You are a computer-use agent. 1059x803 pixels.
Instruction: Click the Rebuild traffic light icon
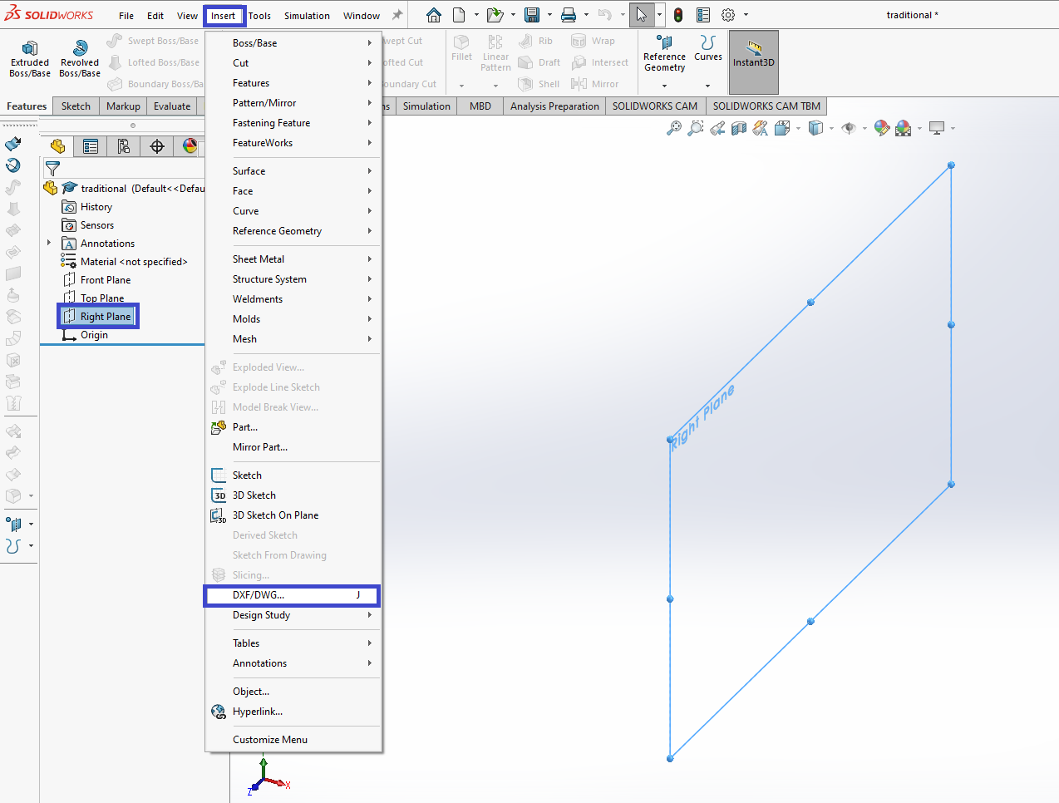click(678, 15)
